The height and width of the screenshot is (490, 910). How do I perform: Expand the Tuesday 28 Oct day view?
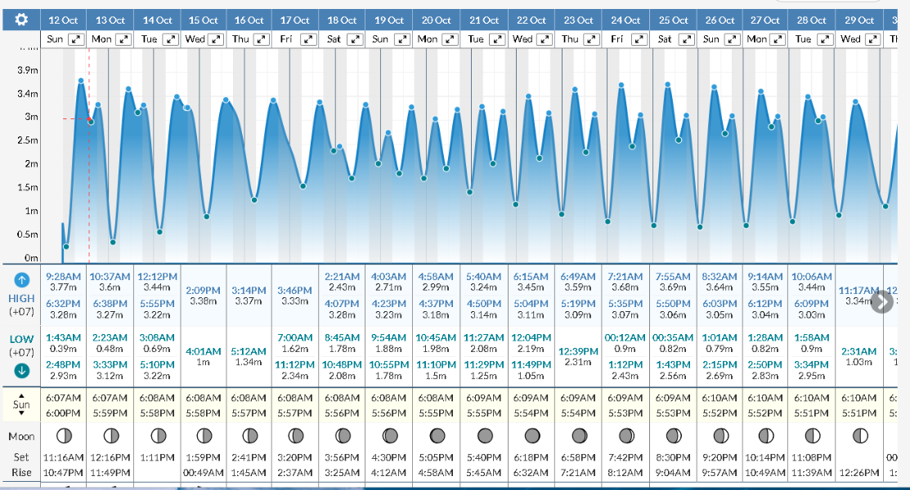pyautogui.click(x=826, y=39)
